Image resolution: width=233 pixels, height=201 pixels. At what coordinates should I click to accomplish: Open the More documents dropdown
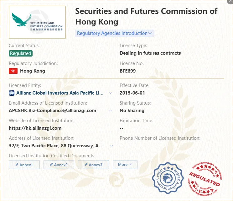pyautogui.click(x=125, y=165)
